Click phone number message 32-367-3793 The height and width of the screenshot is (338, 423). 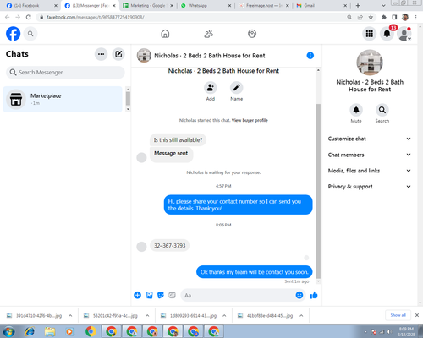[170, 246]
